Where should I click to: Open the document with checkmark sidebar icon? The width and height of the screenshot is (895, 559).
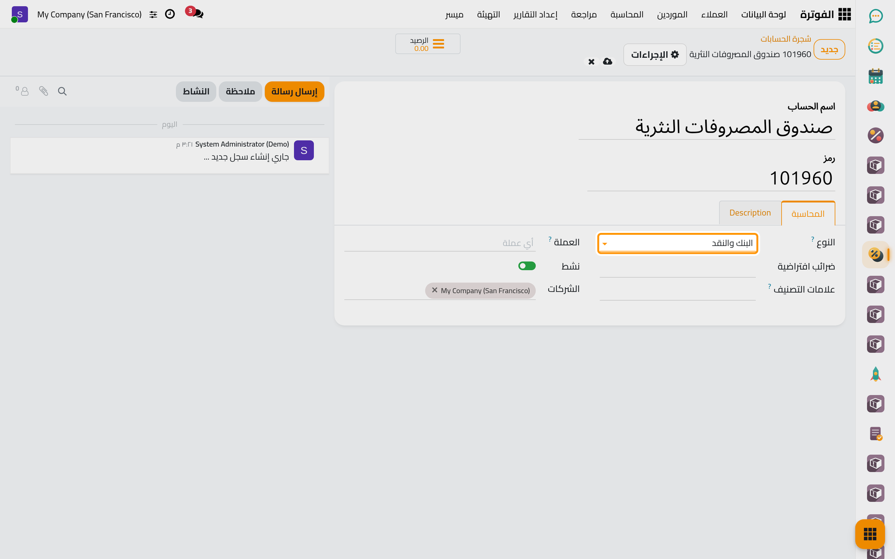pyautogui.click(x=875, y=434)
